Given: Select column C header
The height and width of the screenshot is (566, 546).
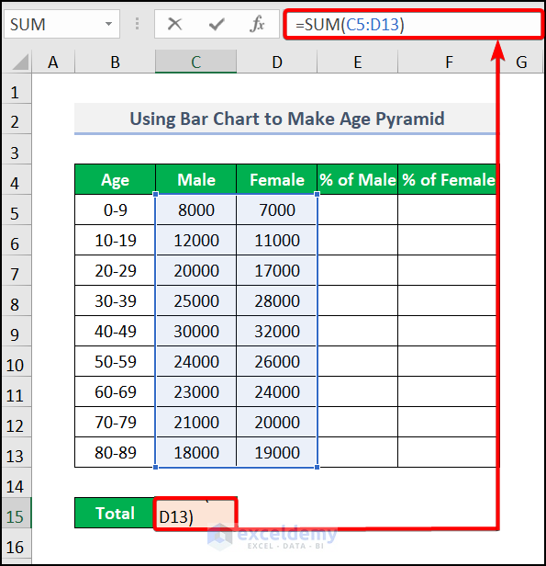Looking at the screenshot, I should (x=195, y=62).
